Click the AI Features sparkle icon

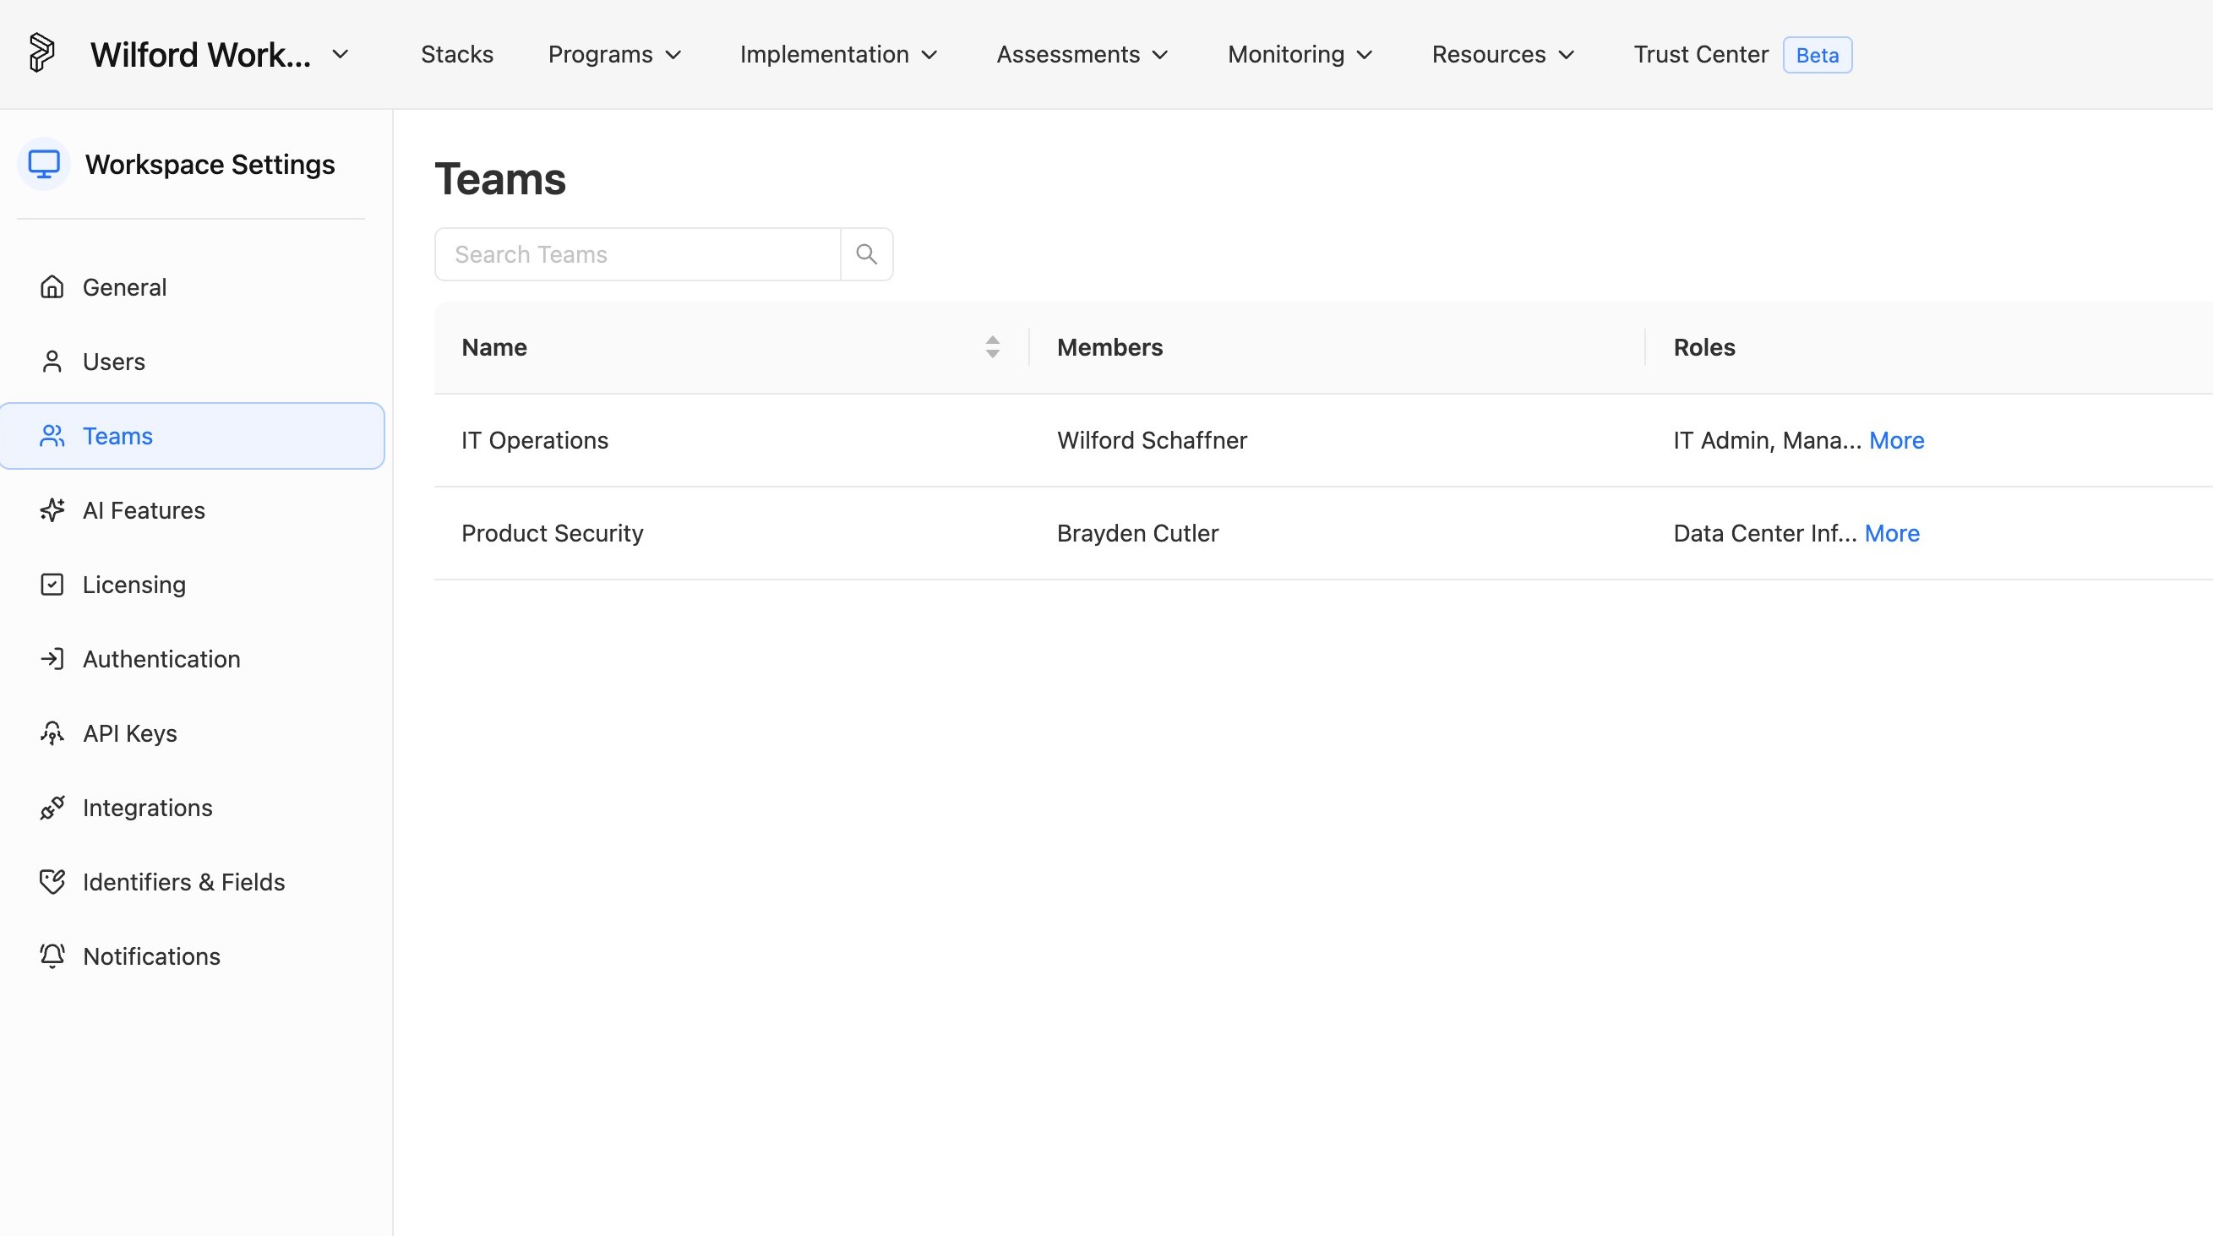pos(52,510)
